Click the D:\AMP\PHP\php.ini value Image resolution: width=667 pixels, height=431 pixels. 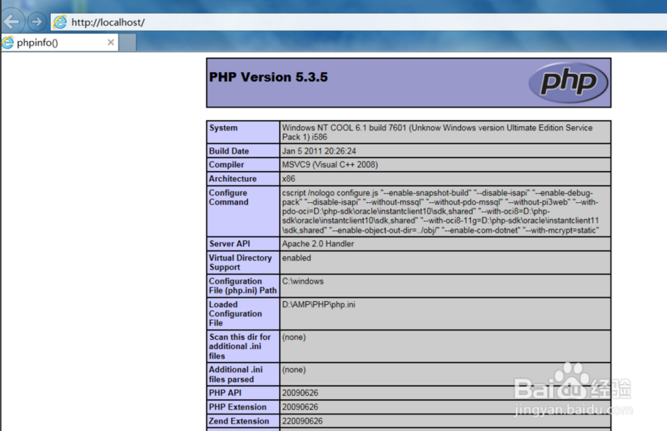(319, 304)
